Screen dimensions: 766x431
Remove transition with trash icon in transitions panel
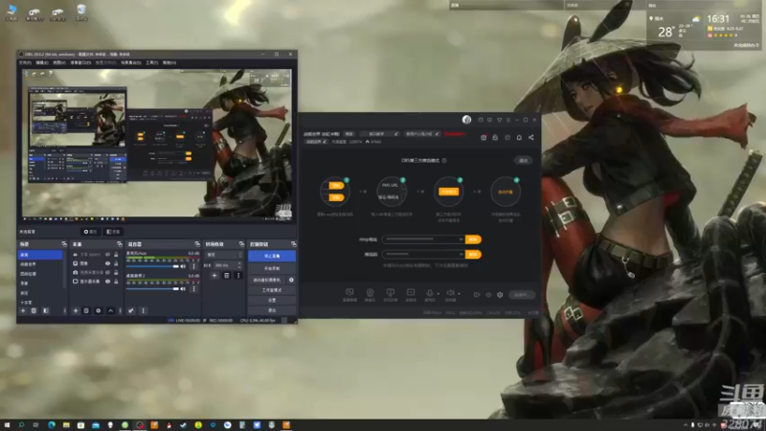(226, 276)
